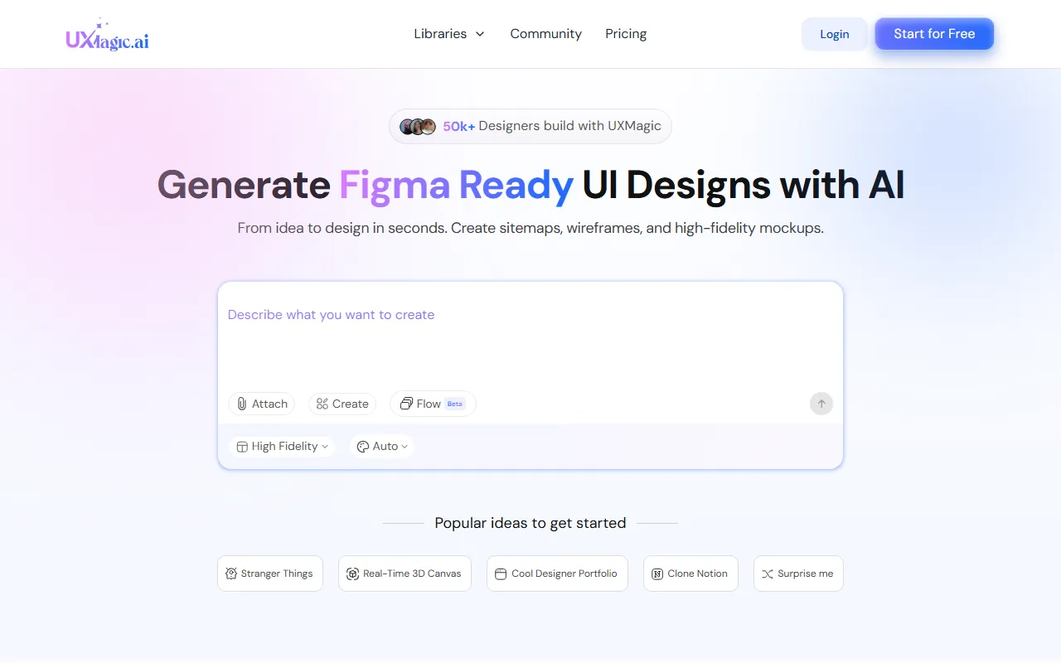Viewport: 1061px width, 663px height.
Task: Click the Flow stacked-screens icon
Action: pyautogui.click(x=406, y=404)
